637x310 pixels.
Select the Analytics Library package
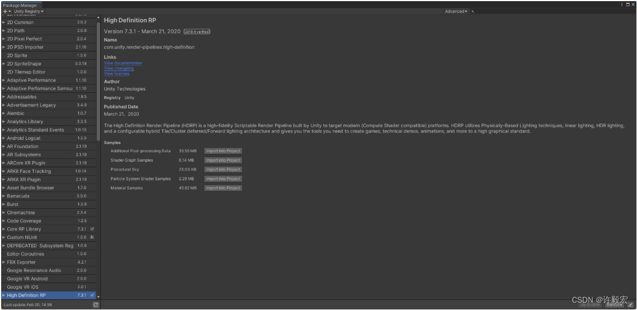(x=48, y=122)
